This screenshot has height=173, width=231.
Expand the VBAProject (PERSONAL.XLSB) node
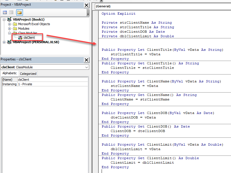coord(4,42)
